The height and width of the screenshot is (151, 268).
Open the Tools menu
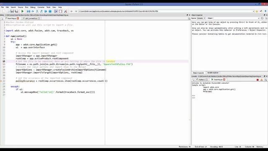pos(49,8)
